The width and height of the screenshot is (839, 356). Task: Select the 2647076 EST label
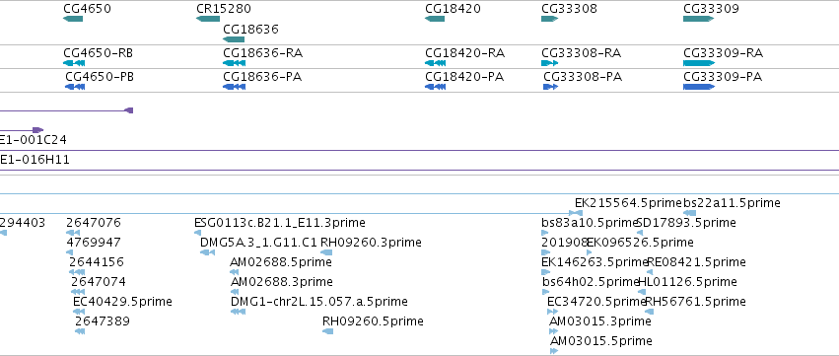[x=94, y=222]
